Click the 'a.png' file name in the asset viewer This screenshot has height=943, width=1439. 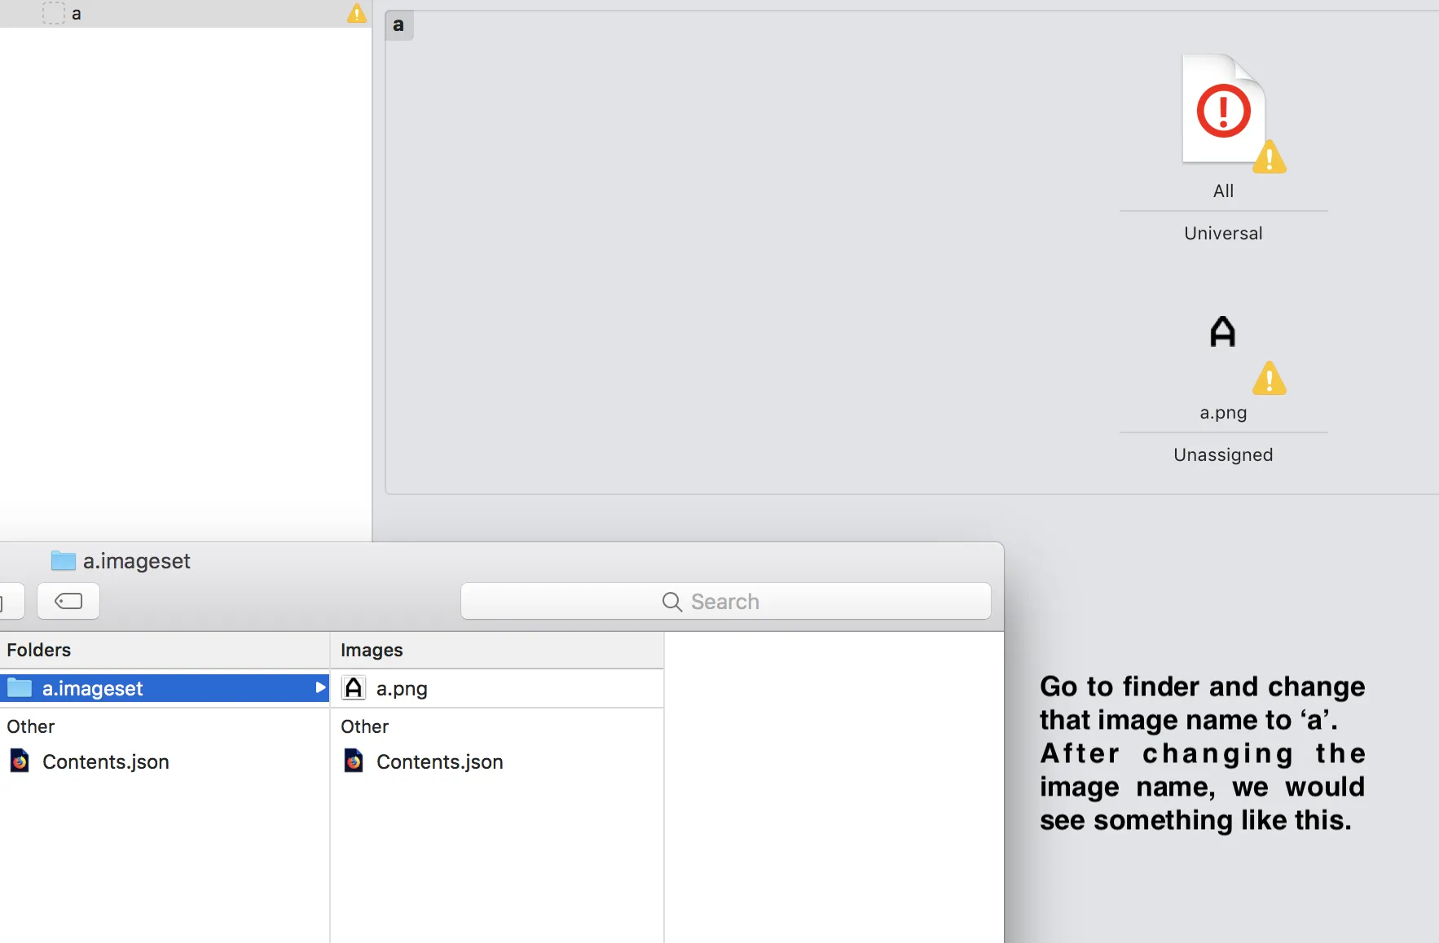(x=1223, y=413)
